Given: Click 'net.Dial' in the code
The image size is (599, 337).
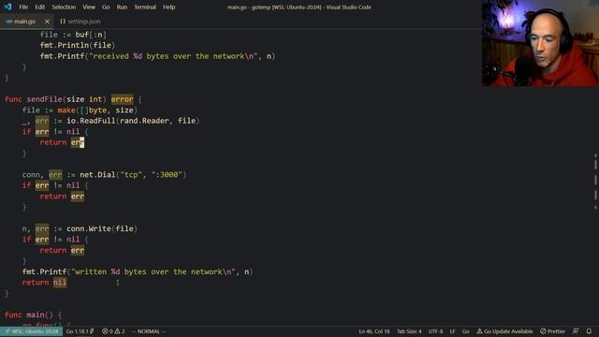Looking at the screenshot, I should (x=97, y=175).
